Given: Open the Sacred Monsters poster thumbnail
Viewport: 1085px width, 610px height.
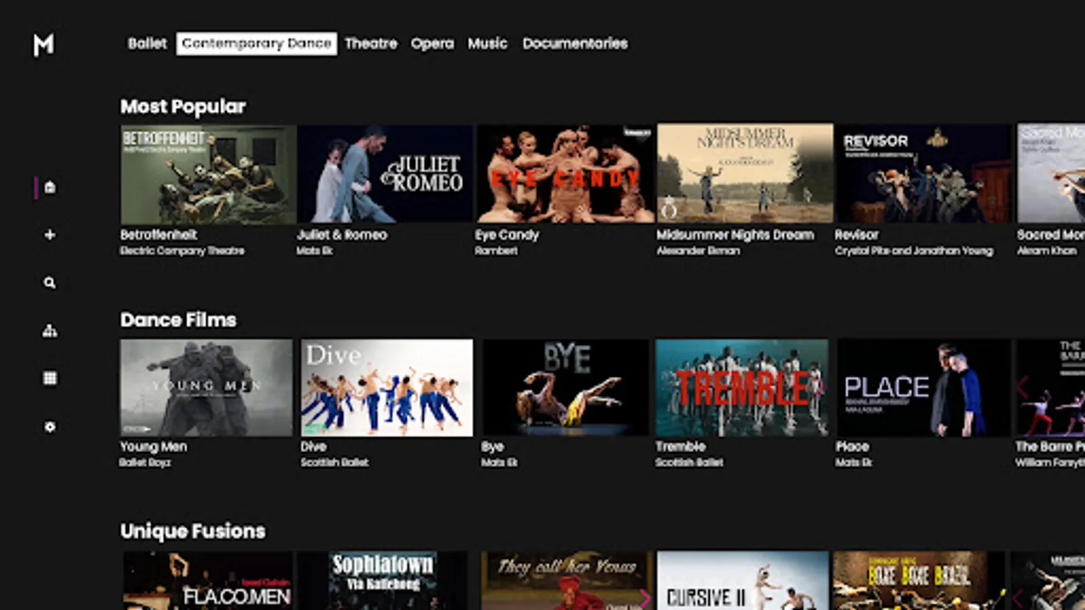Looking at the screenshot, I should click(x=1050, y=174).
